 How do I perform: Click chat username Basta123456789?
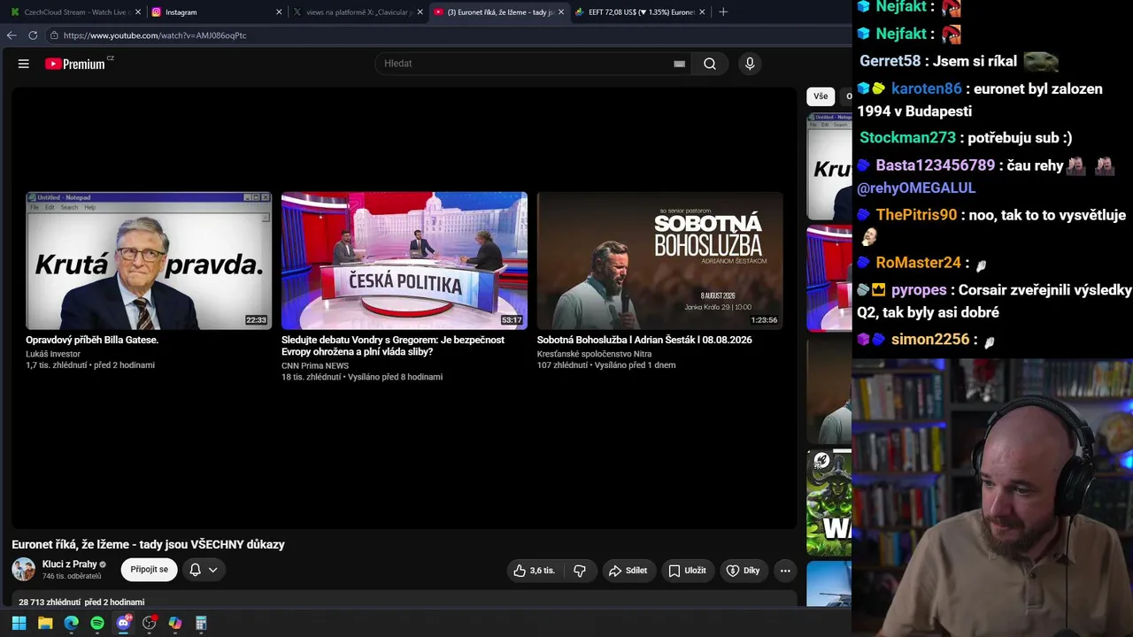point(936,165)
